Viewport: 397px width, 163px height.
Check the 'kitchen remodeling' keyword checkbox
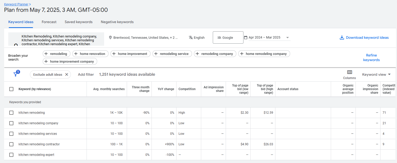coord(11,113)
